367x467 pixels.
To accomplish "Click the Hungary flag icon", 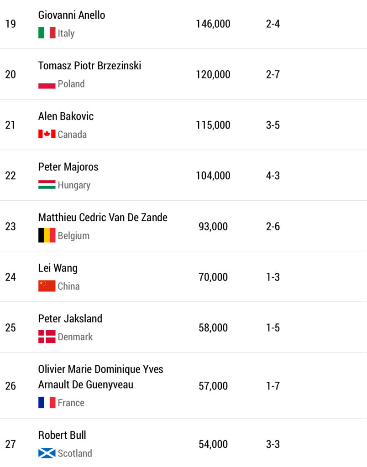I will (x=47, y=185).
